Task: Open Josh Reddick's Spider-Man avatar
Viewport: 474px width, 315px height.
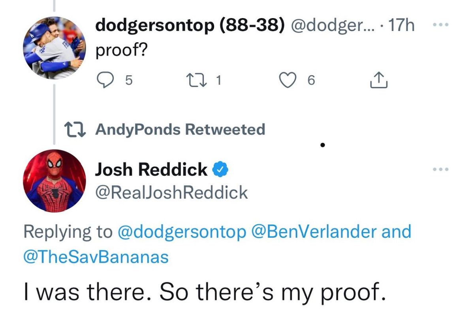Action: pos(54,181)
